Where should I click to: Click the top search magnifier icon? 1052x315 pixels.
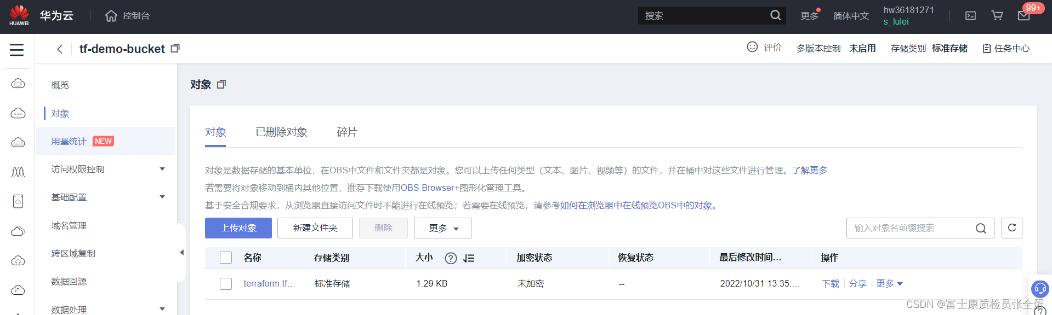(x=775, y=15)
